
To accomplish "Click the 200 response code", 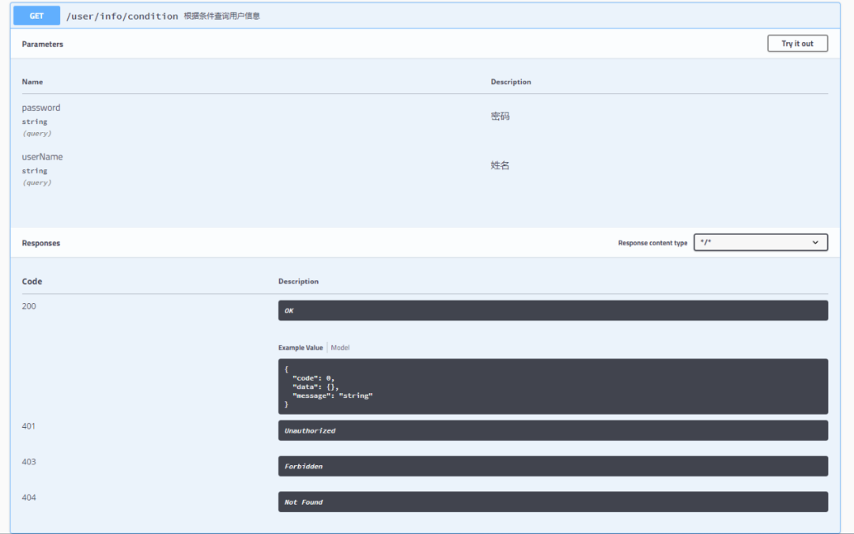I will [28, 306].
